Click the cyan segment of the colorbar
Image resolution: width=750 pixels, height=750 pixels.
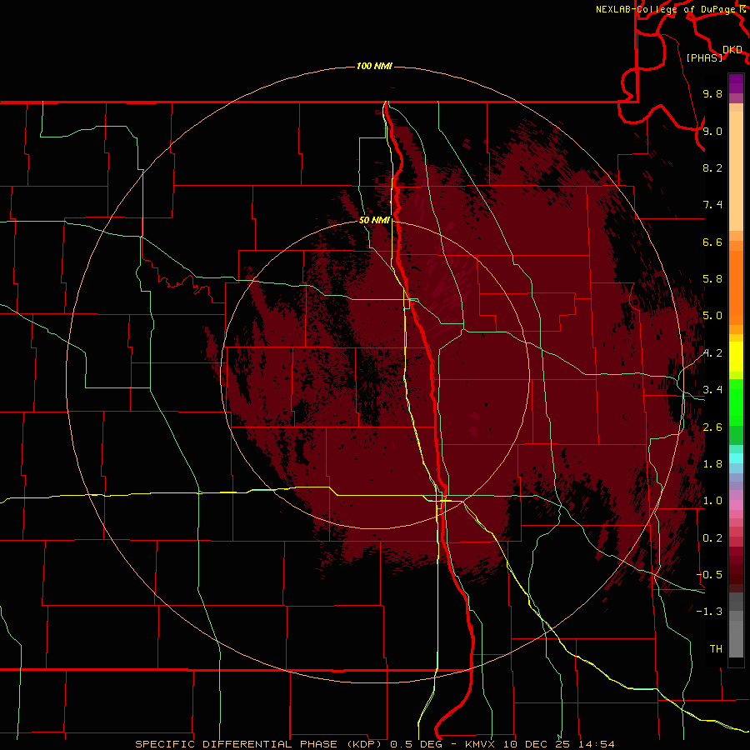pyautogui.click(x=736, y=458)
